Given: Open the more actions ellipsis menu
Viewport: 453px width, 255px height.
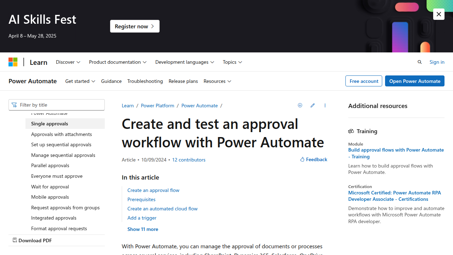Looking at the screenshot, I should coord(325,105).
